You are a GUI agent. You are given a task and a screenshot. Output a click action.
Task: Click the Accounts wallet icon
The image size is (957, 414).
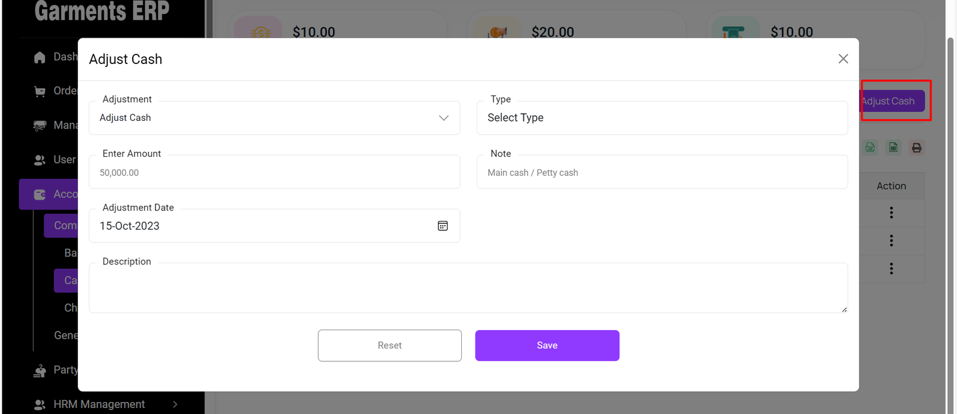[39, 194]
